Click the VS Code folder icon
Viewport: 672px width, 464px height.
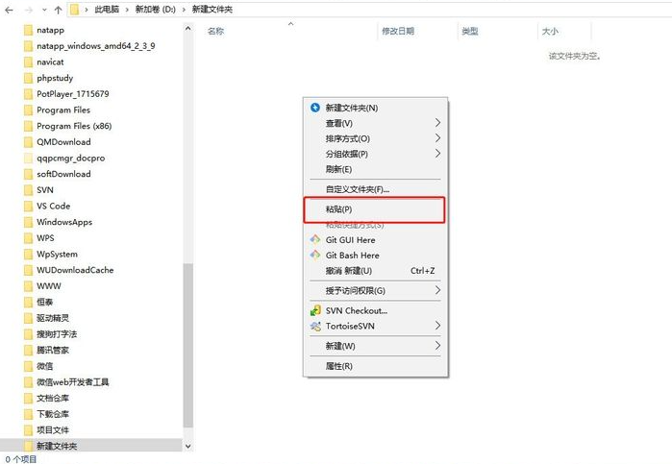[28, 207]
